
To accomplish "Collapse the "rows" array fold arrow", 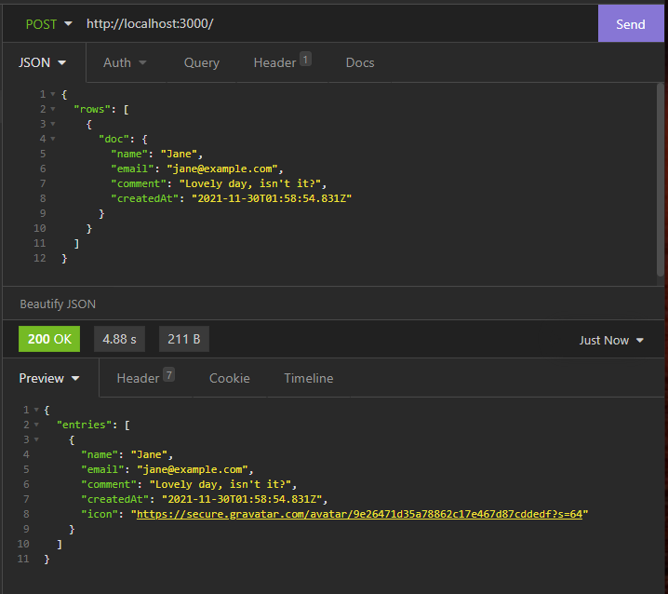I will (x=53, y=109).
